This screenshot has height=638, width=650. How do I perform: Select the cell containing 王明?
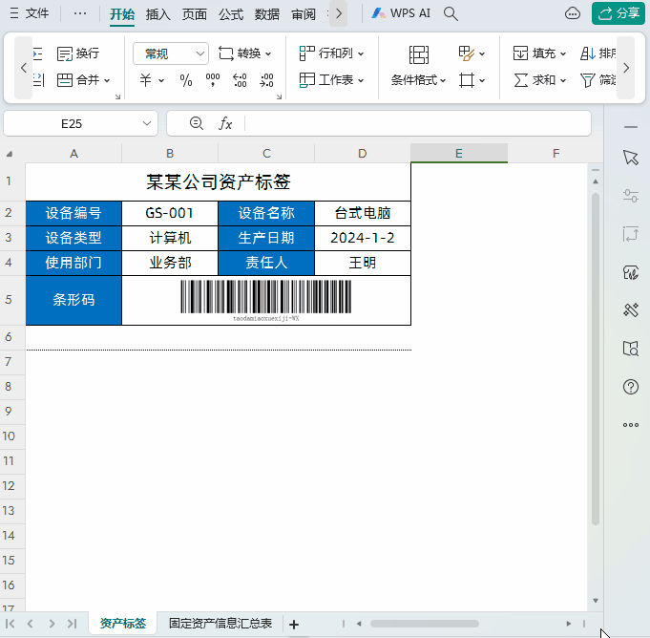pyautogui.click(x=363, y=263)
